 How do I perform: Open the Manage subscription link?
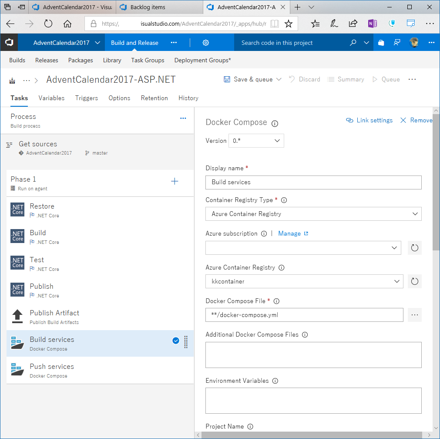[293, 234]
